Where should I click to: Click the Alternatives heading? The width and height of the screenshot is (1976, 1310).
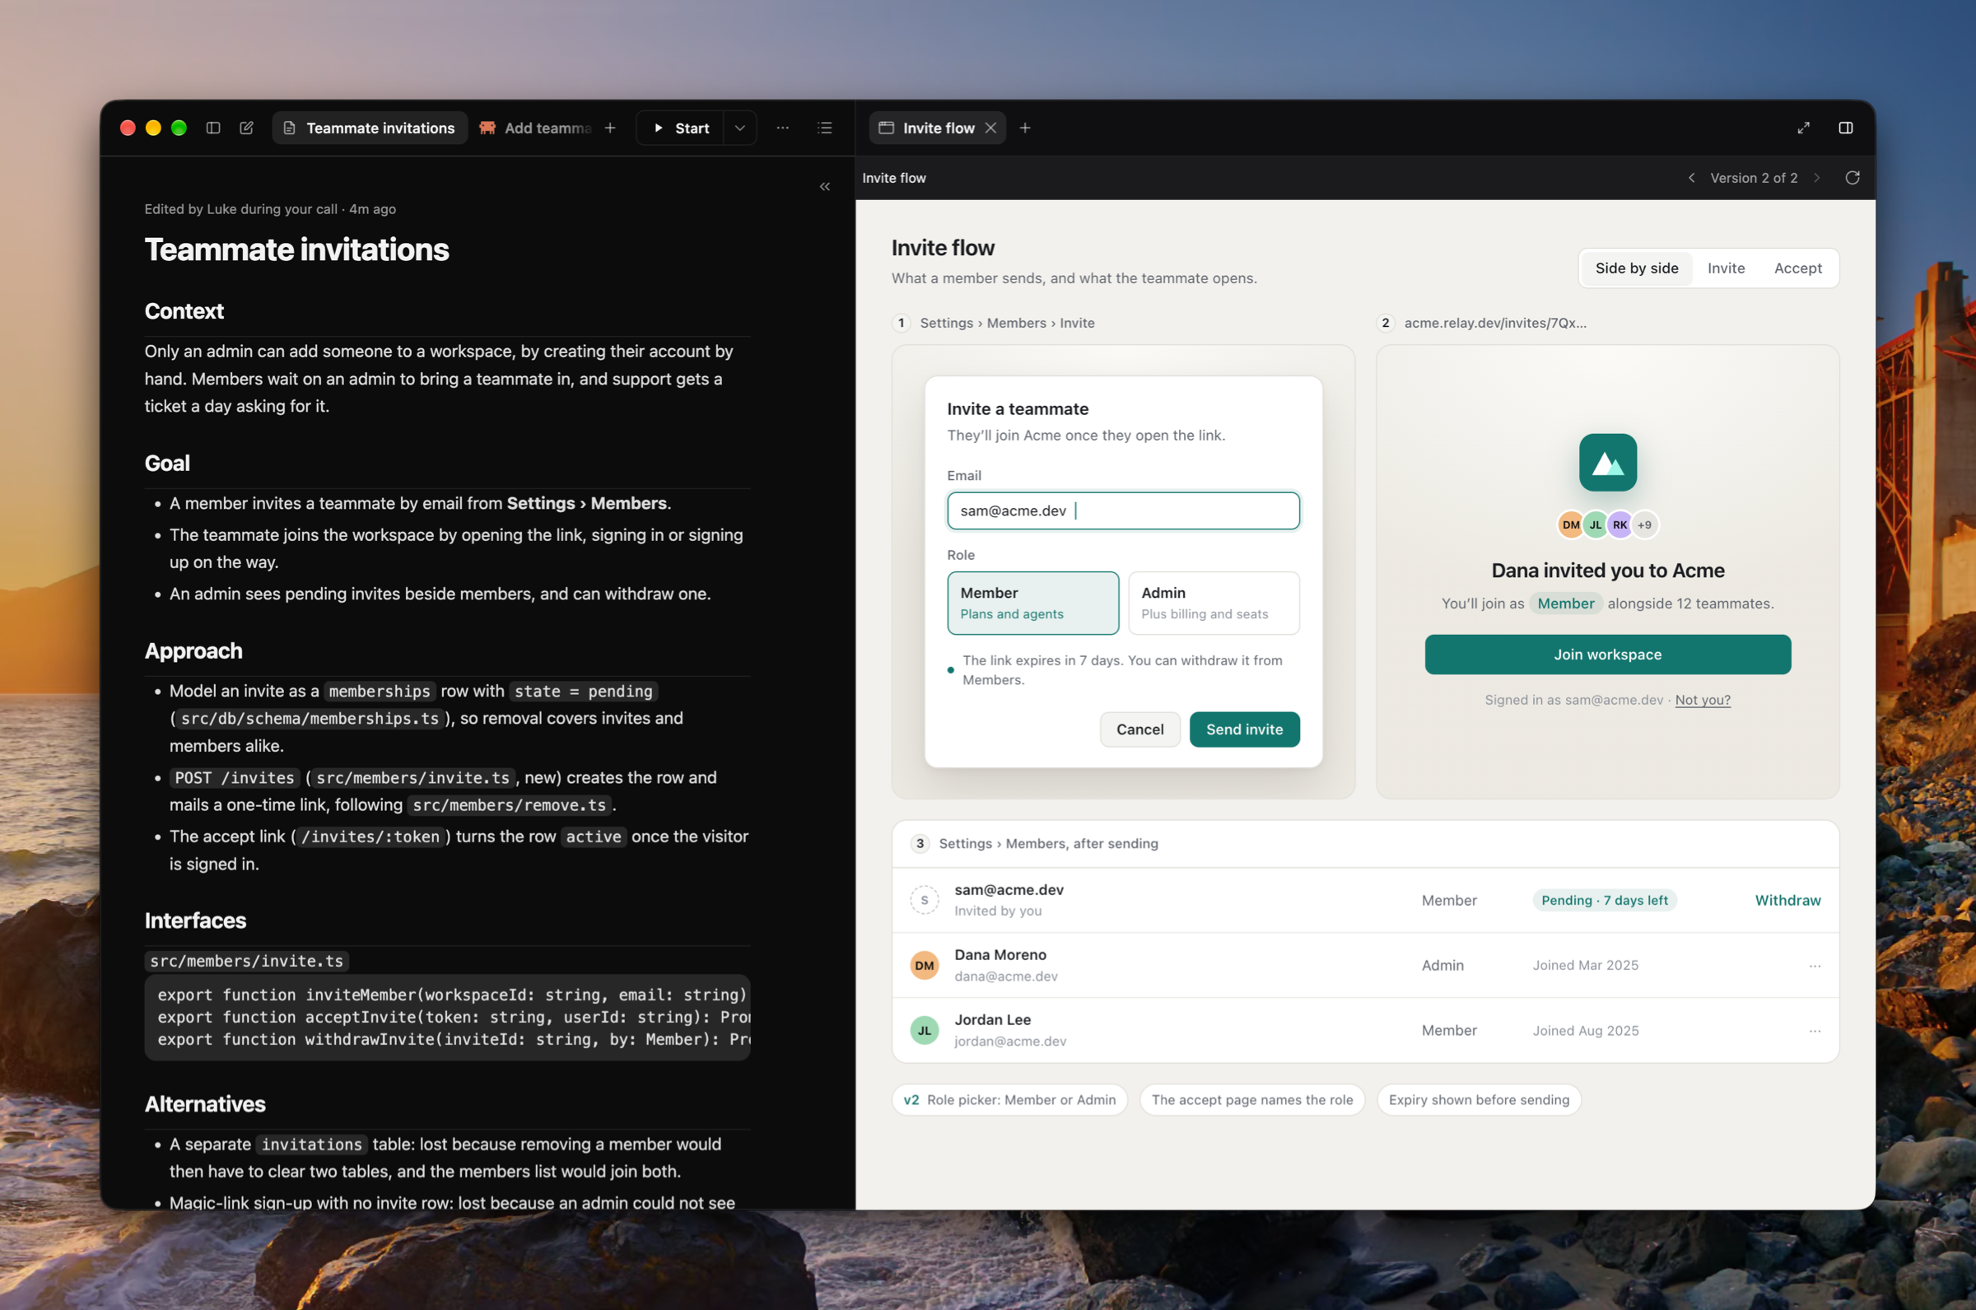(x=206, y=1103)
